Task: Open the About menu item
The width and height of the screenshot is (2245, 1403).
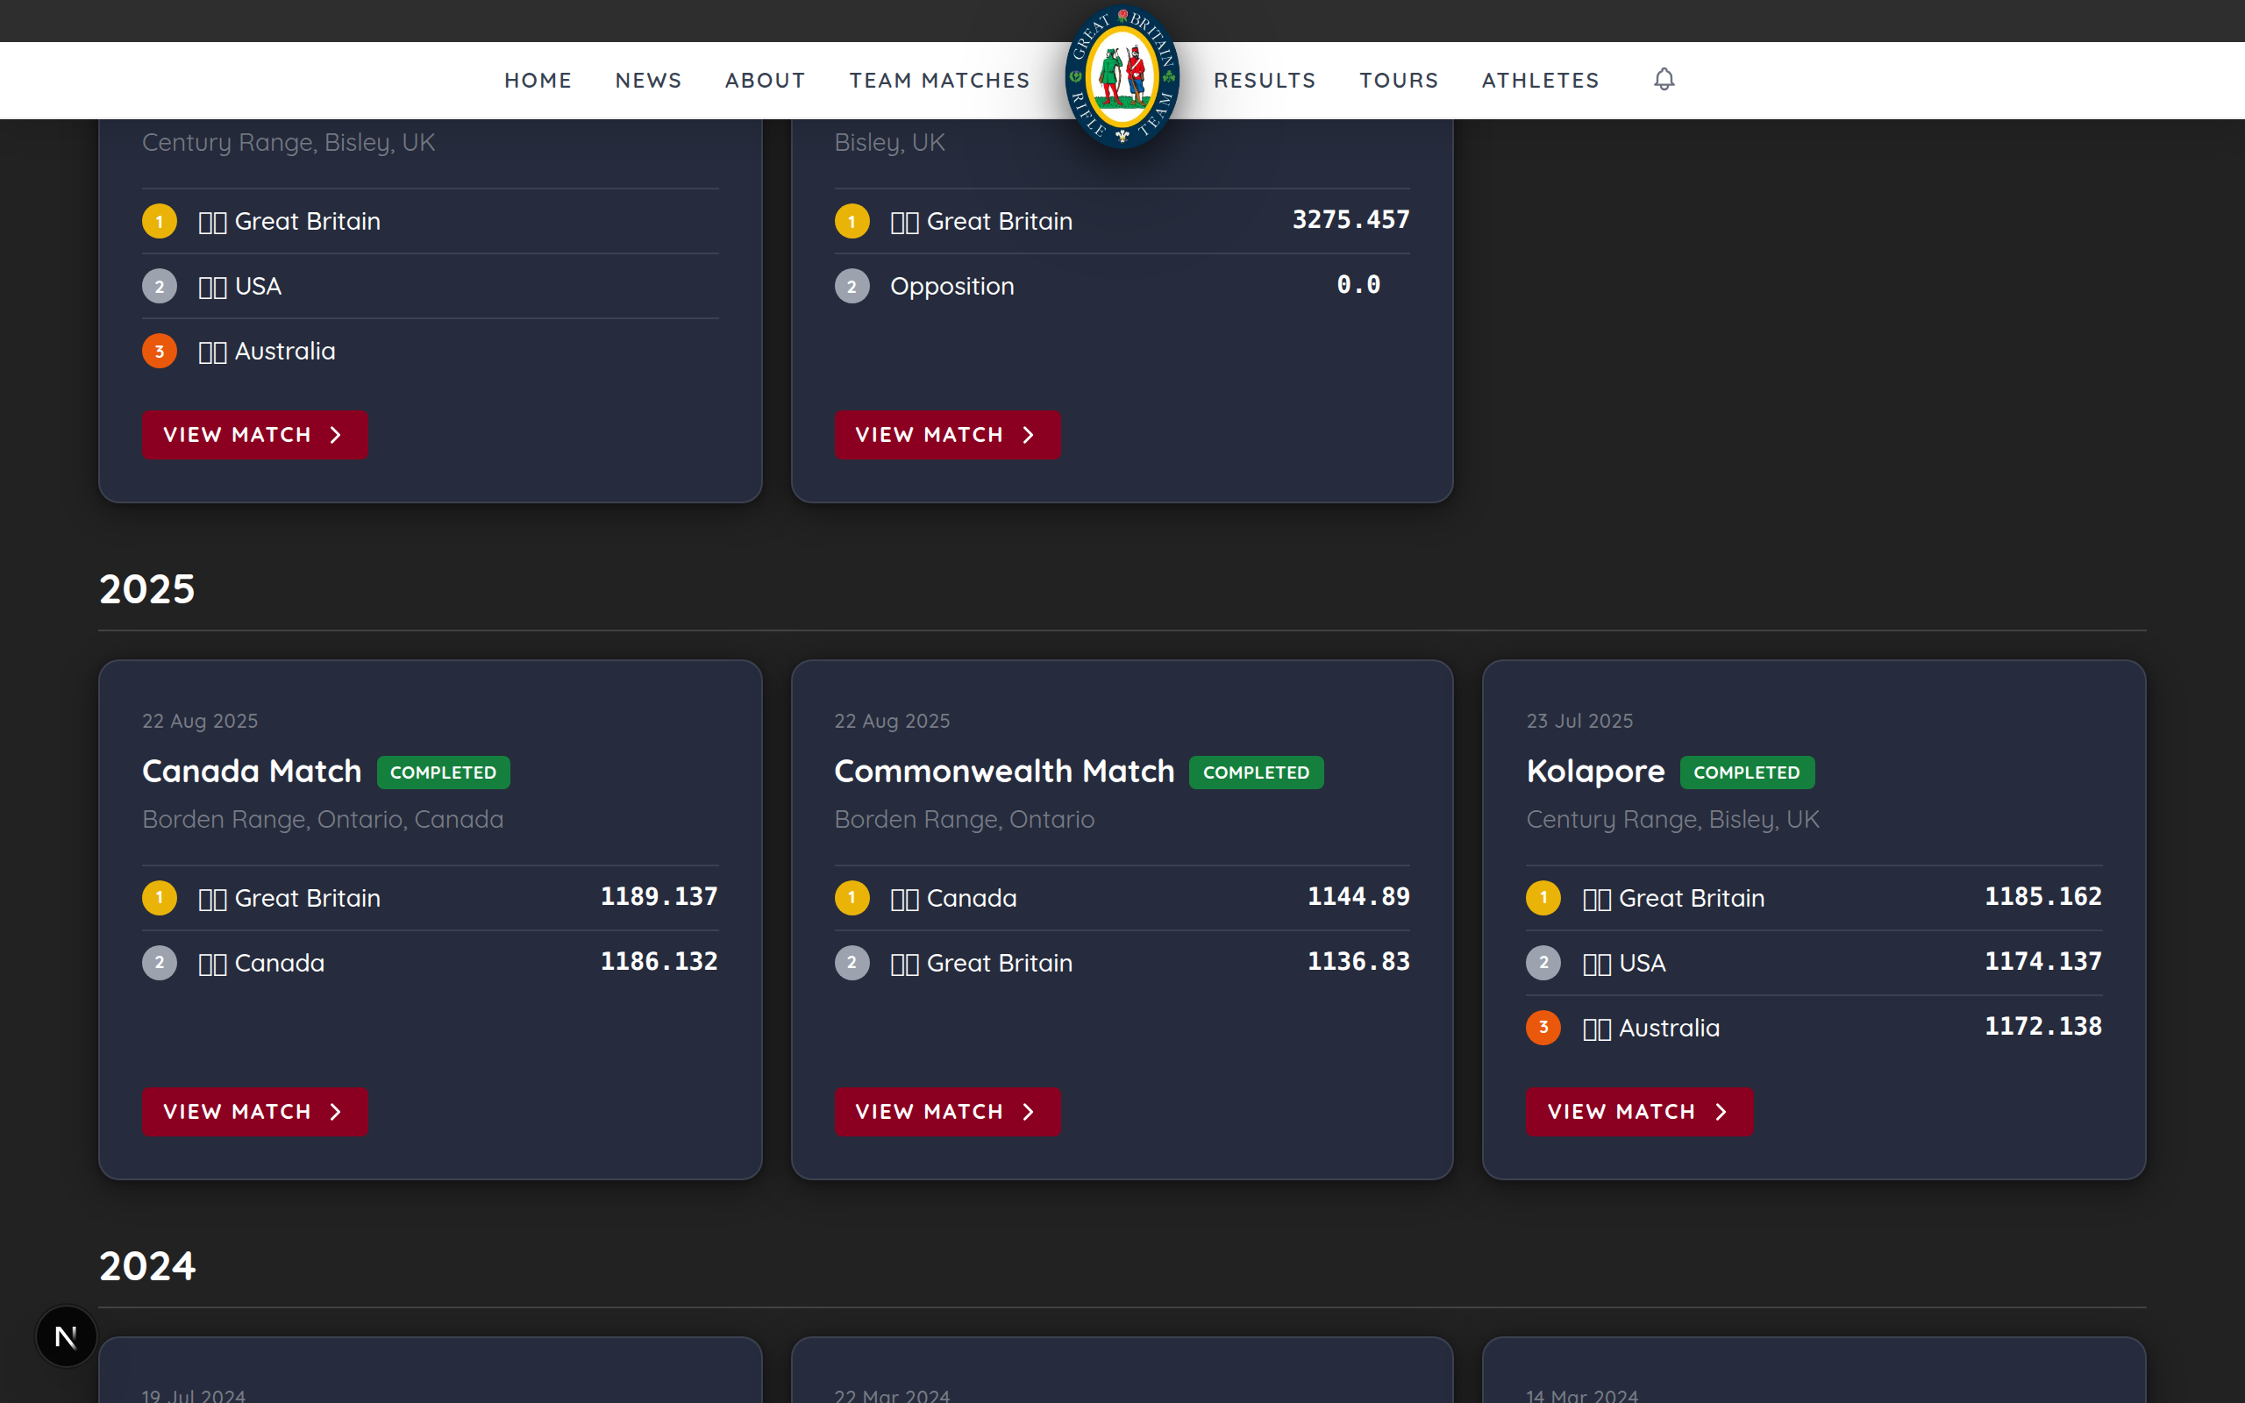Action: [766, 81]
